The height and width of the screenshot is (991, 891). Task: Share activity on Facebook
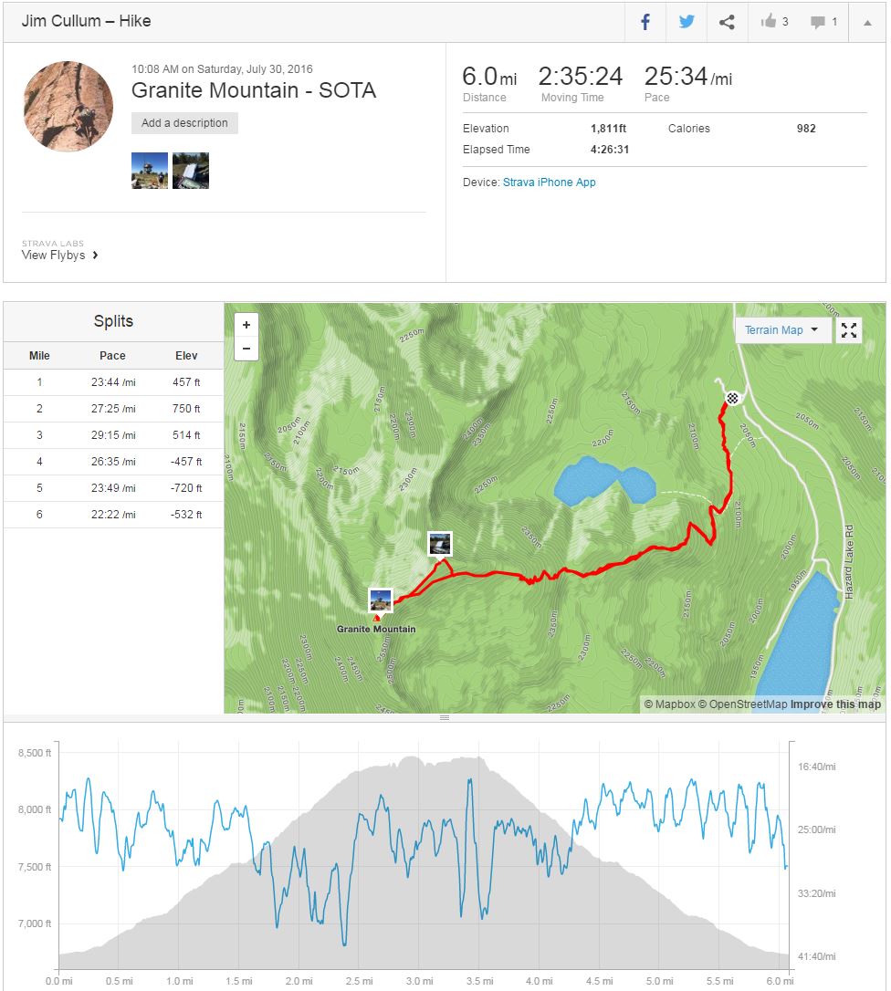click(x=645, y=22)
